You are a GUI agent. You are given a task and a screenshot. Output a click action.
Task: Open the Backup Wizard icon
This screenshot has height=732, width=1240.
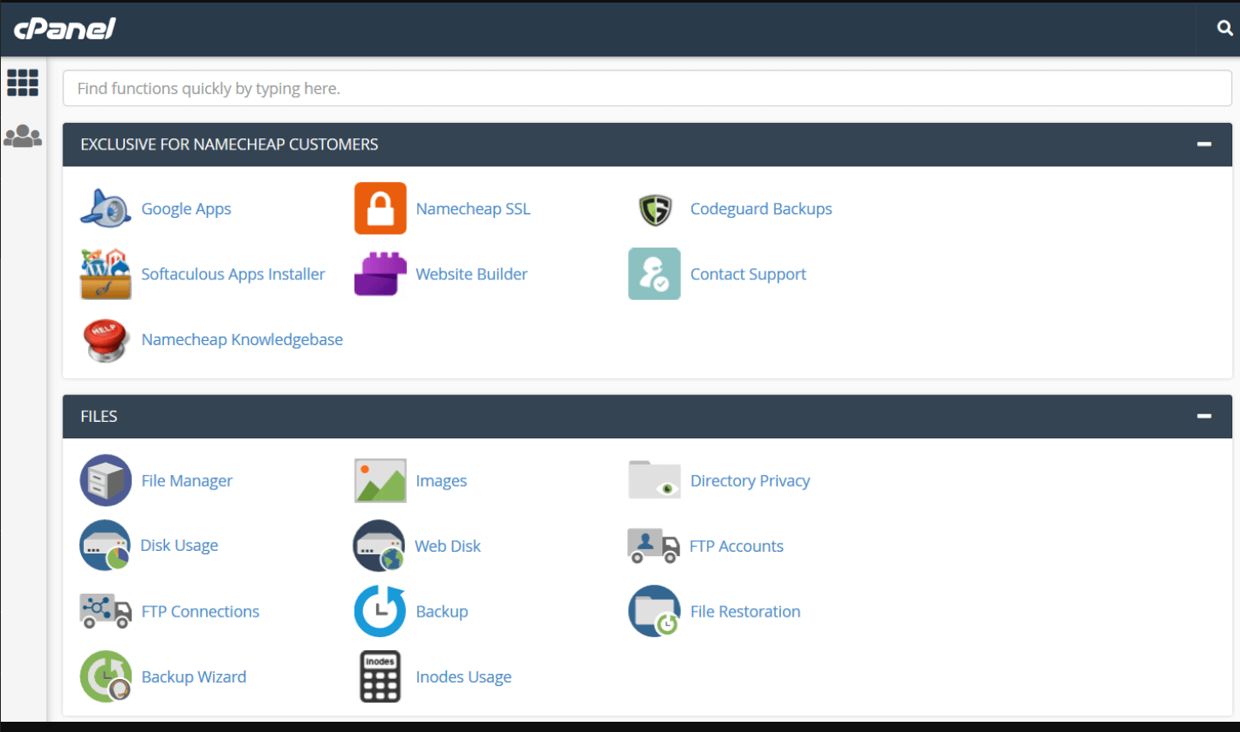[106, 676]
